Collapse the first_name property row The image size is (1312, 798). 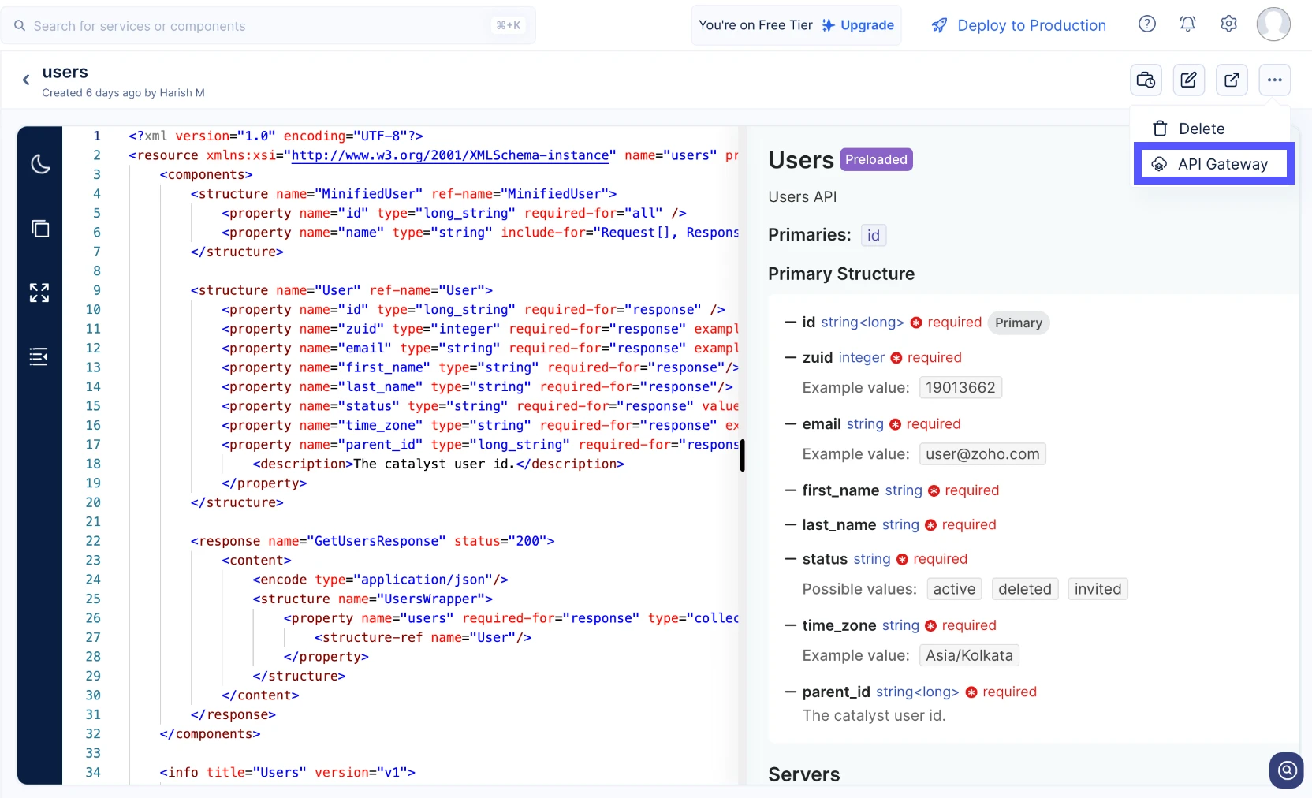click(791, 490)
